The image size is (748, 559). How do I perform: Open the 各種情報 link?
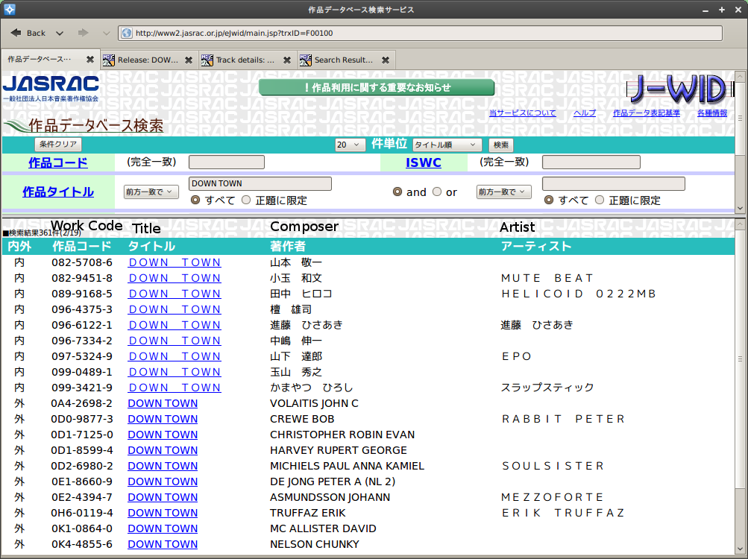point(712,113)
